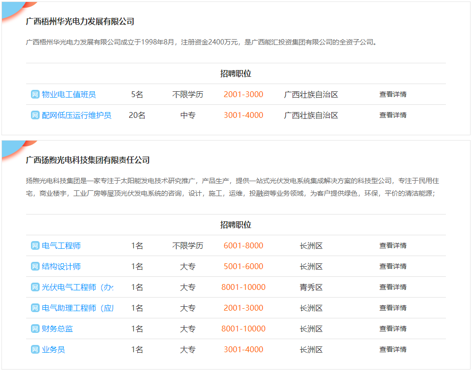The height and width of the screenshot is (372, 473).
Task: Click the icon beside 光伏电气工程师
Action: pyautogui.click(x=35, y=287)
